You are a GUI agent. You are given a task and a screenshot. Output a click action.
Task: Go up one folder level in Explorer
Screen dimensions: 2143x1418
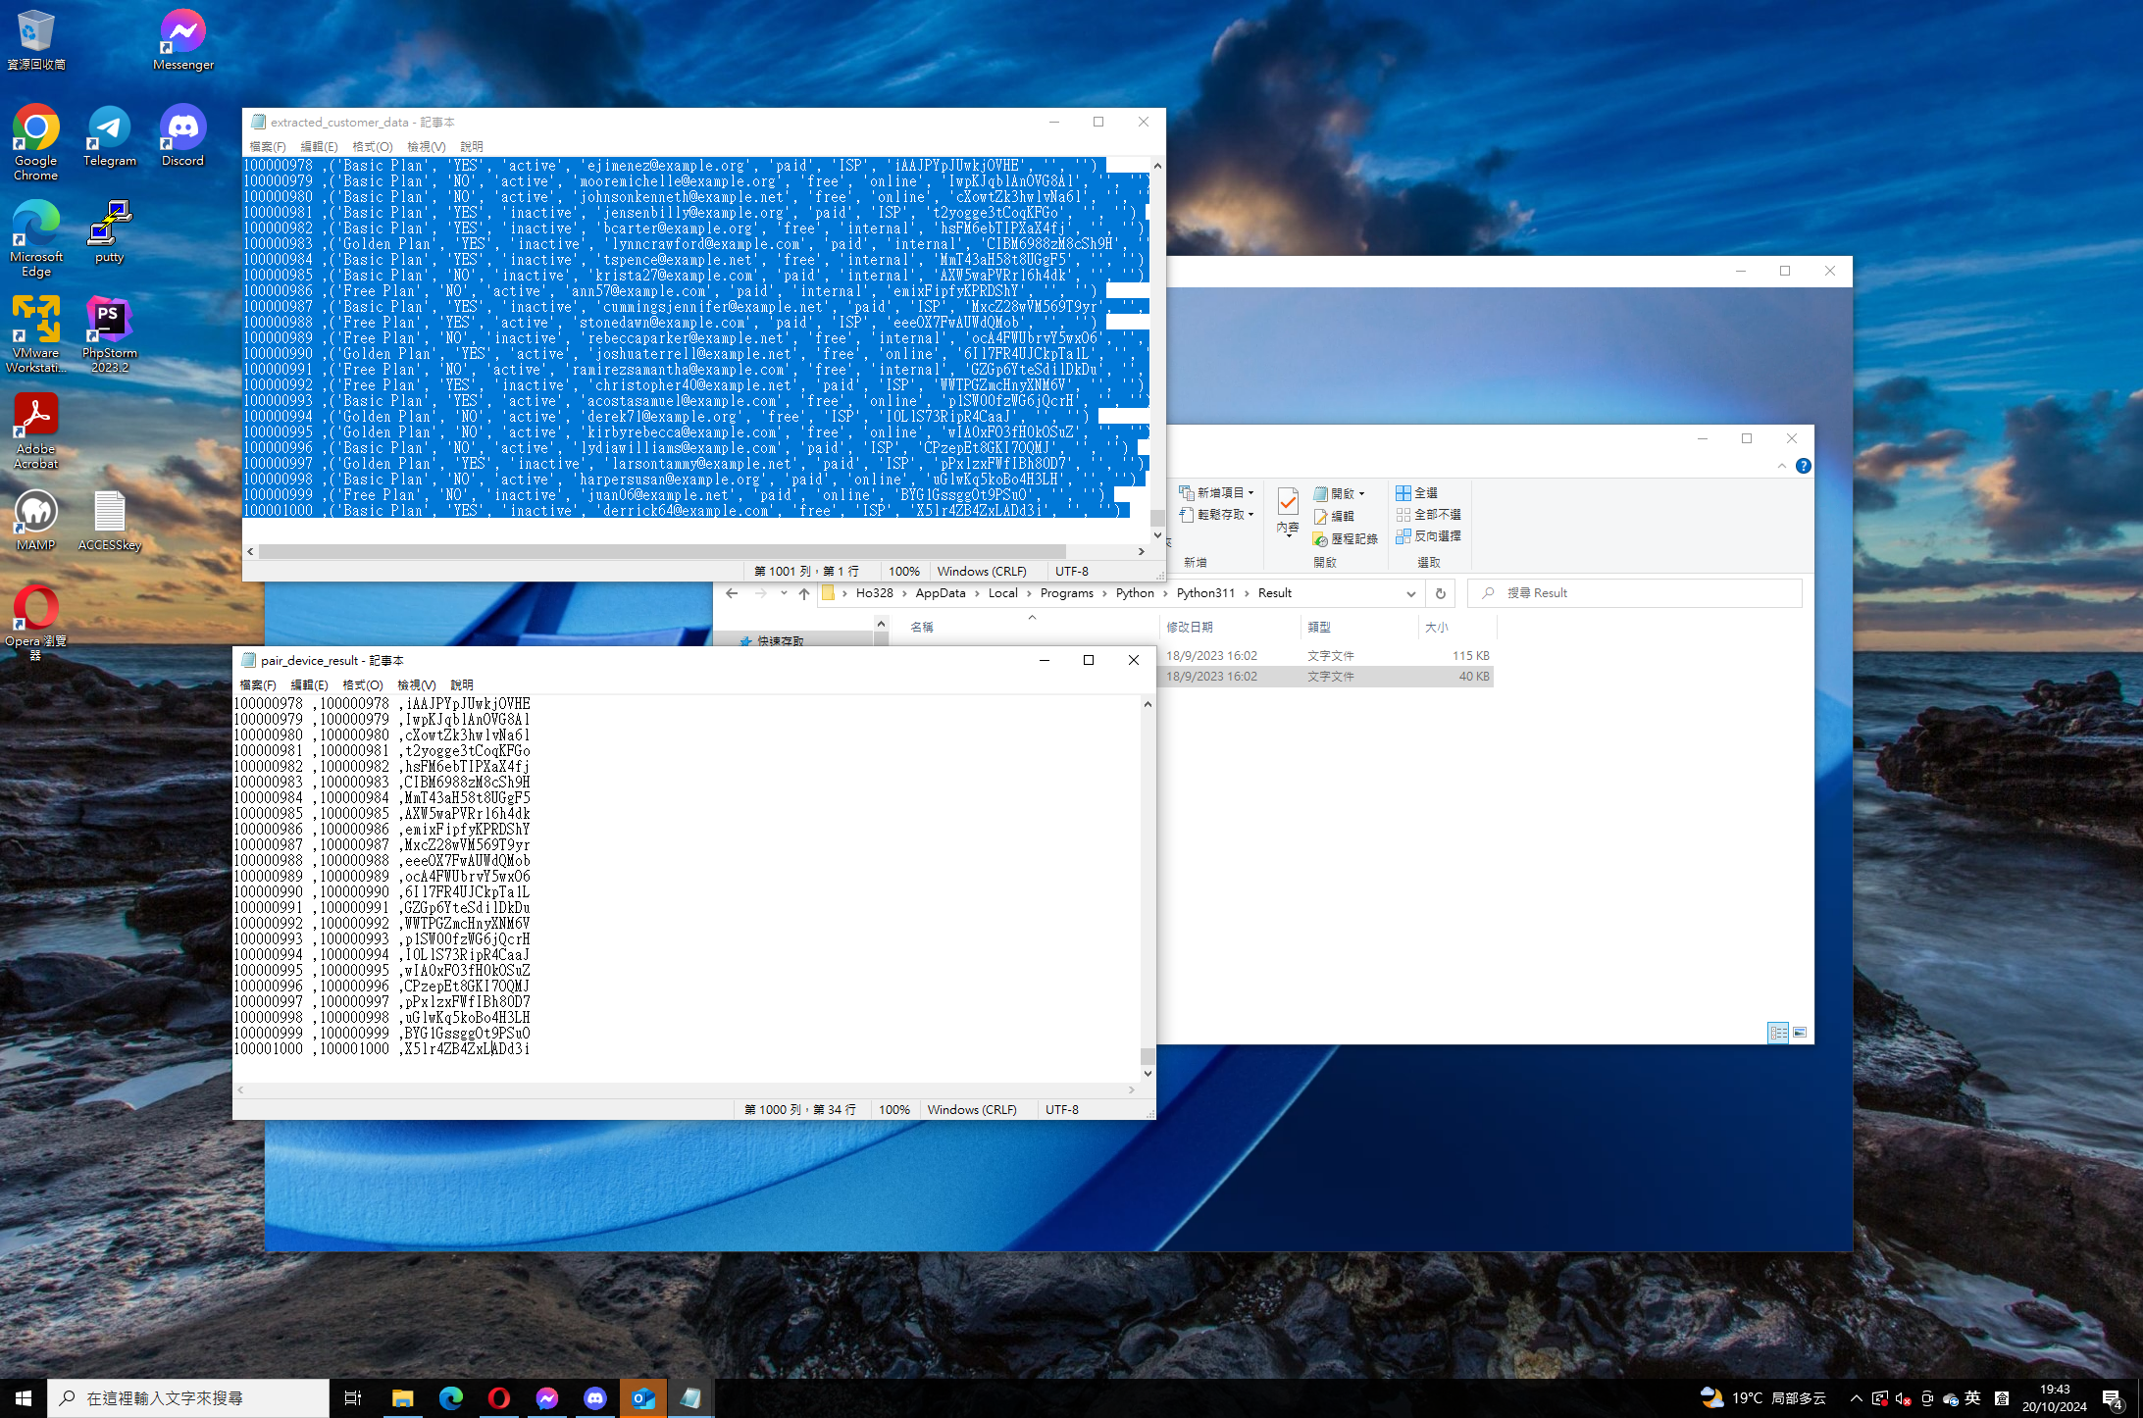click(x=803, y=593)
